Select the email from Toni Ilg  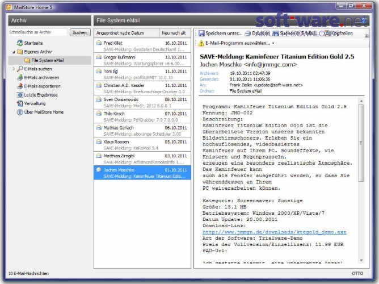pyautogui.click(x=142, y=74)
